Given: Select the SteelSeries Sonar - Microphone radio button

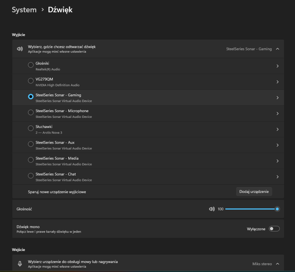Looking at the screenshot, I should tap(31, 112).
